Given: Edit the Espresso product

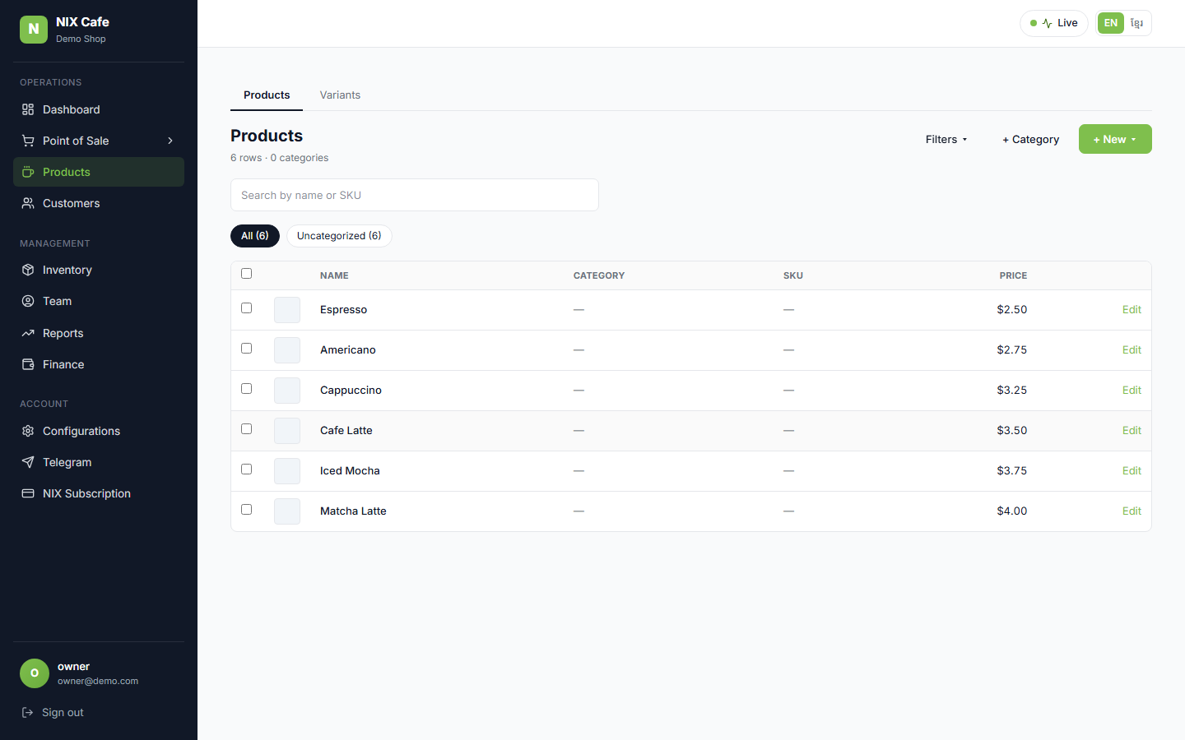Looking at the screenshot, I should click(1132, 310).
